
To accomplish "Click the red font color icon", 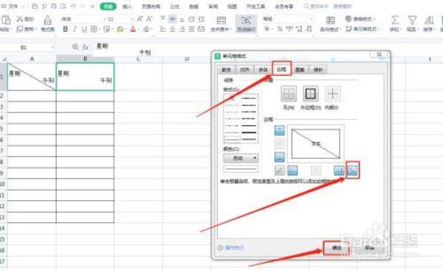I will coord(134,29).
